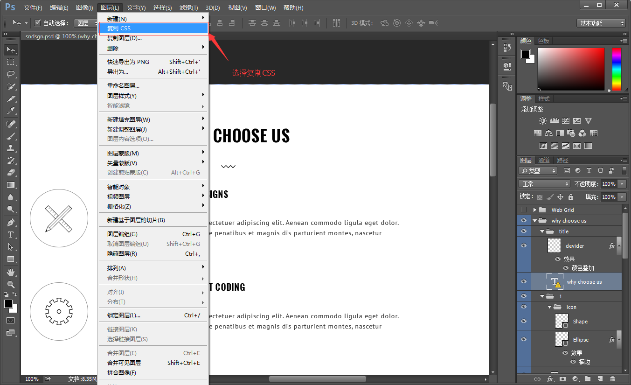This screenshot has height=385, width=631.
Task: Open the layer blend mode dropdown showing 正常
Action: (x=544, y=183)
